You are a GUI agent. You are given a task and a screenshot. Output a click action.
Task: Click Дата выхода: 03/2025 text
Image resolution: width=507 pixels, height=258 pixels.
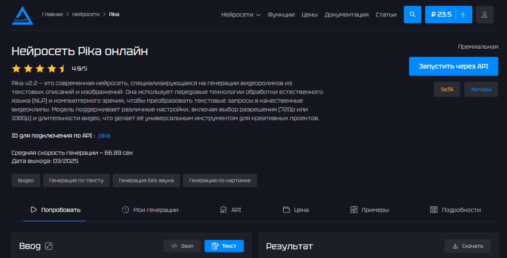[45, 161]
